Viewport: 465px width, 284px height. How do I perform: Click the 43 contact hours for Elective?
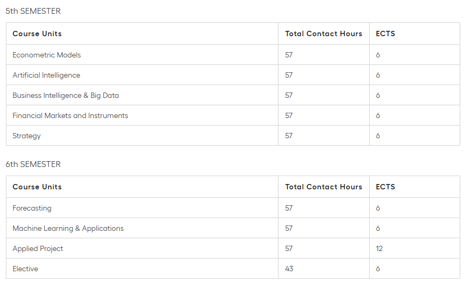[x=289, y=269]
